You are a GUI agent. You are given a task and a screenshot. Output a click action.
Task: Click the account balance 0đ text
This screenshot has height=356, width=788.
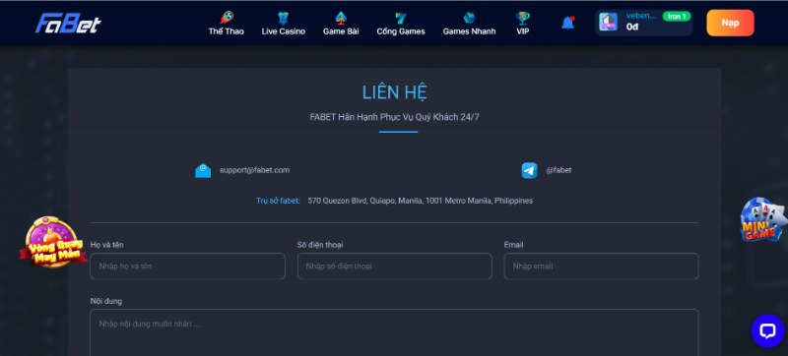[x=632, y=28]
